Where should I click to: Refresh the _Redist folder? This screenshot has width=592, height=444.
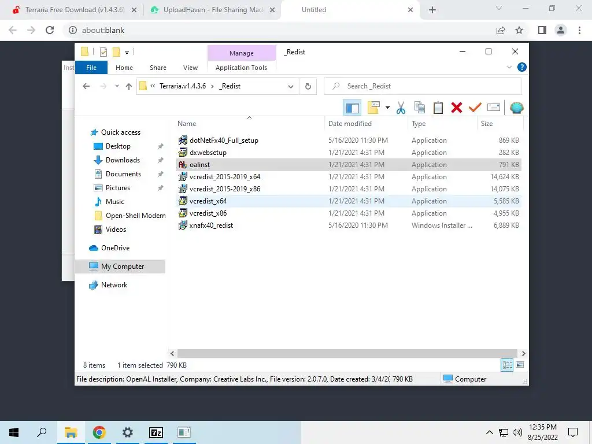pyautogui.click(x=308, y=87)
